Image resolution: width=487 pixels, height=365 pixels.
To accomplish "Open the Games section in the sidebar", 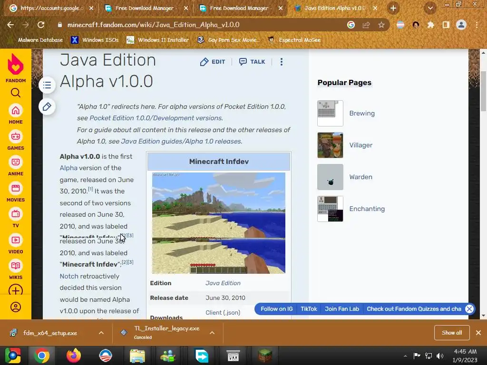I will [x=16, y=140].
